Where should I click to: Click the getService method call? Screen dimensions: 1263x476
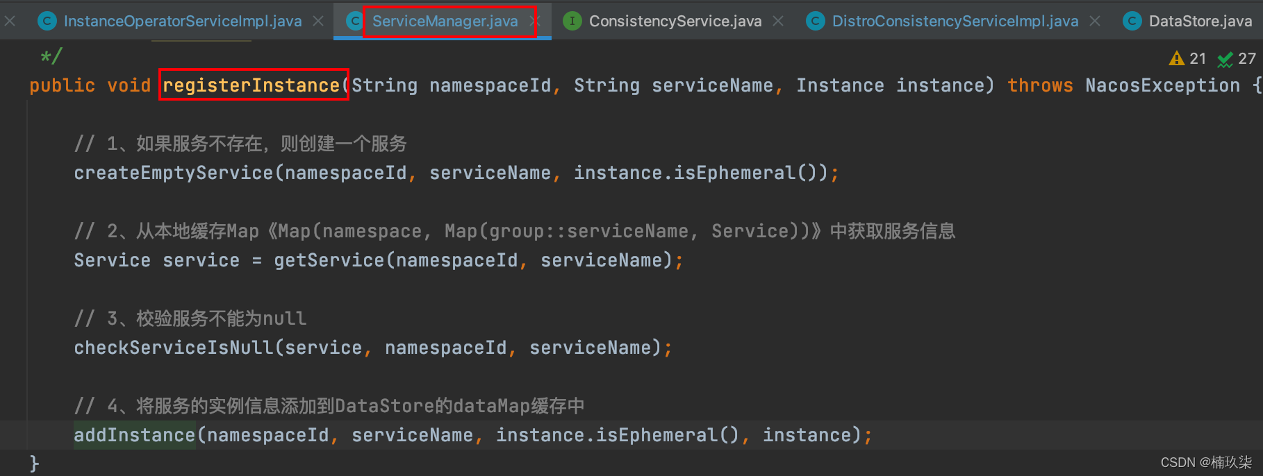click(329, 260)
